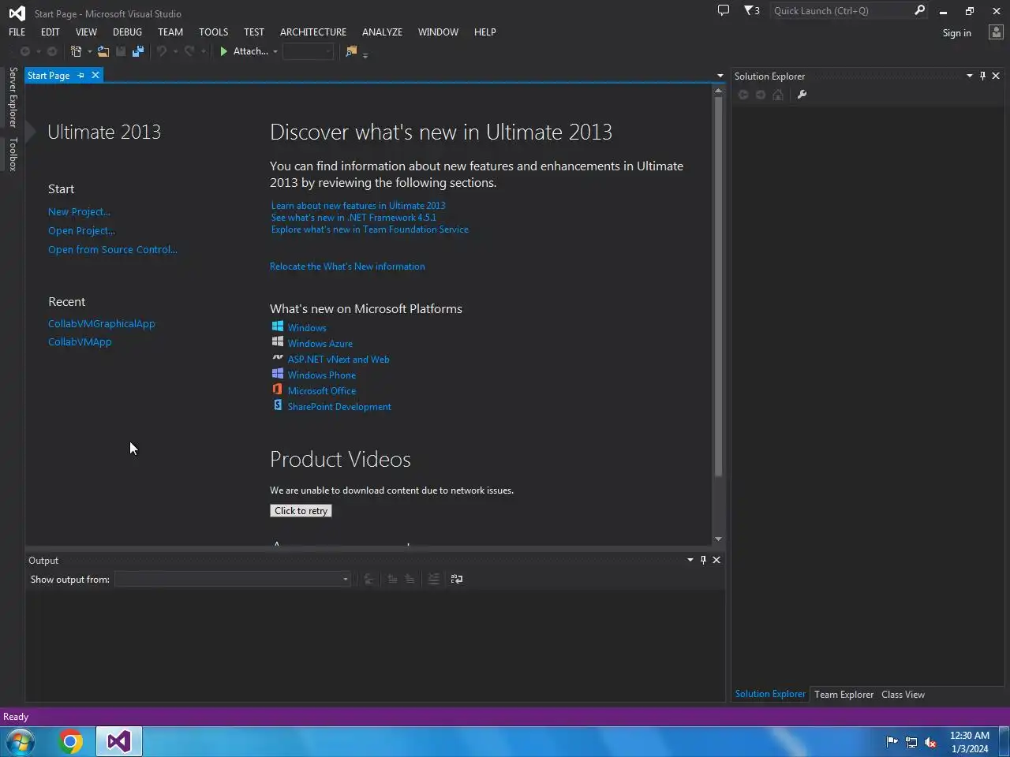This screenshot has width=1010, height=757.
Task: Open the Show output from combo box
Action: [x=233, y=579]
